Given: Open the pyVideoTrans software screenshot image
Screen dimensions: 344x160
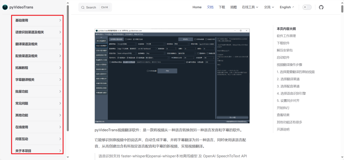Looking at the screenshot, I should [x=172, y=76].
